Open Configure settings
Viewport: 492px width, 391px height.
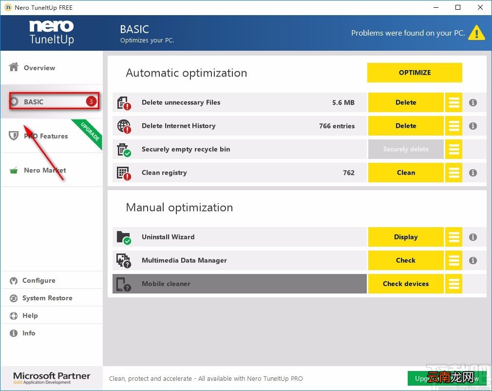point(52,280)
